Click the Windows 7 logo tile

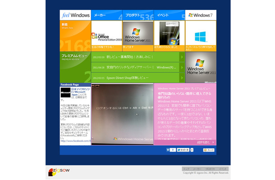click(201, 15)
